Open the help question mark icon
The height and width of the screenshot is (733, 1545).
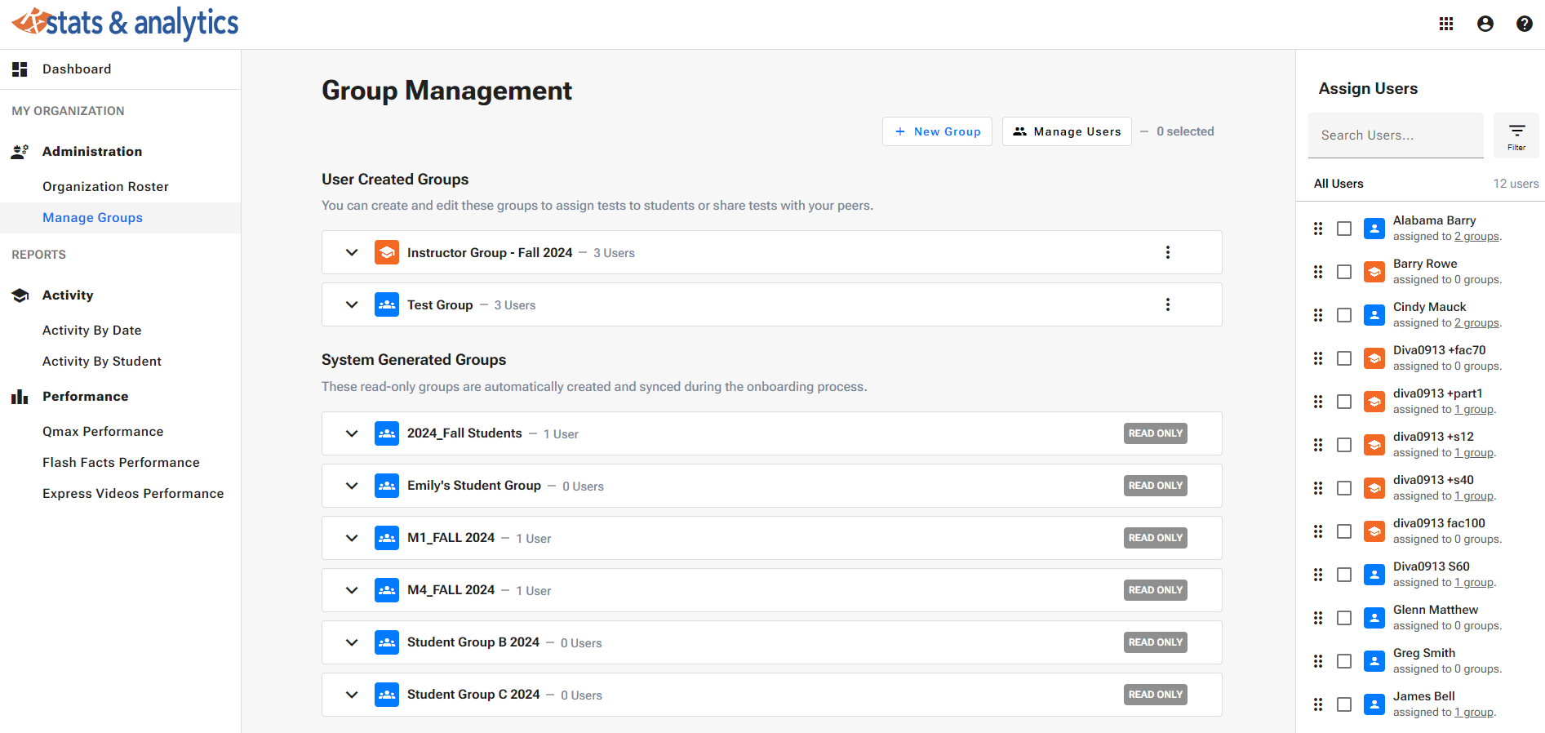click(x=1524, y=24)
